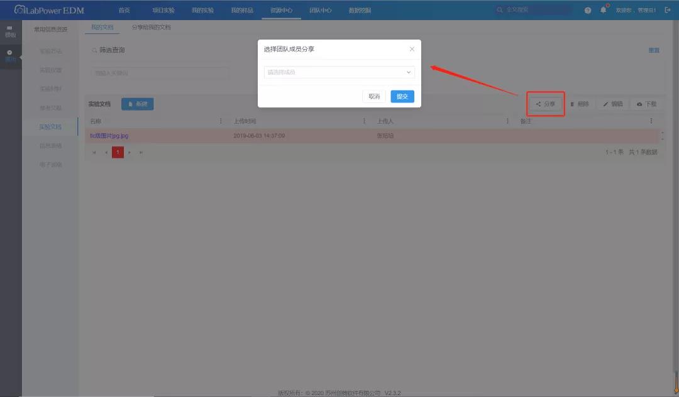Open 上传时间 column options menu
The height and width of the screenshot is (397, 679).
[x=364, y=121]
